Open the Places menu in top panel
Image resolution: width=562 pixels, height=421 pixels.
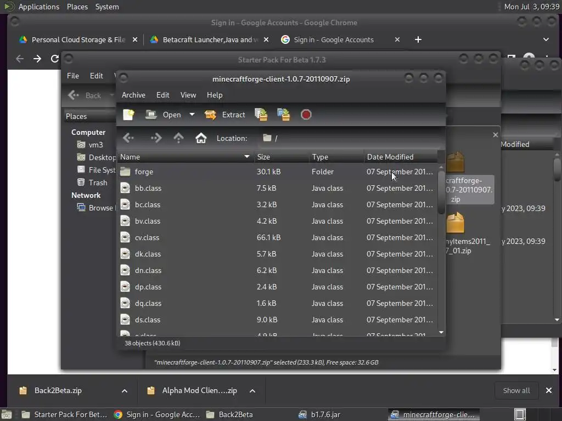77,7
